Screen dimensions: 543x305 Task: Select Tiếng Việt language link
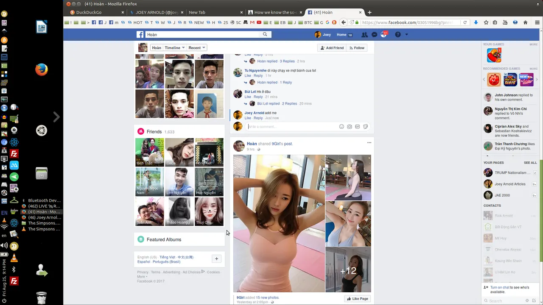(167, 257)
